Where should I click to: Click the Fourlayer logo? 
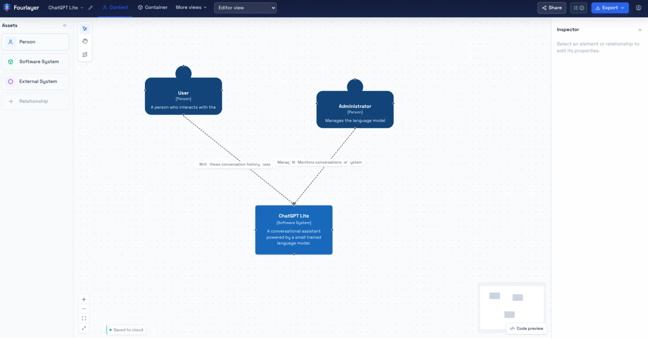[20, 8]
